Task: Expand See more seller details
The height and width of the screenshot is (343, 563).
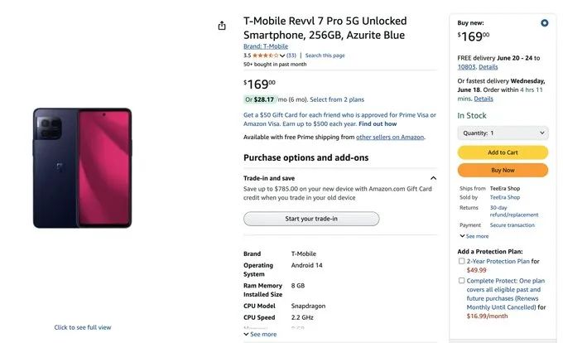Action: pos(476,236)
